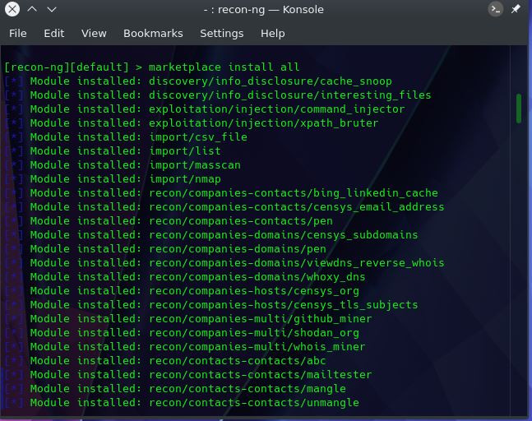Open the Settings menu
Viewport: 532px width, 421px height.
coord(221,33)
